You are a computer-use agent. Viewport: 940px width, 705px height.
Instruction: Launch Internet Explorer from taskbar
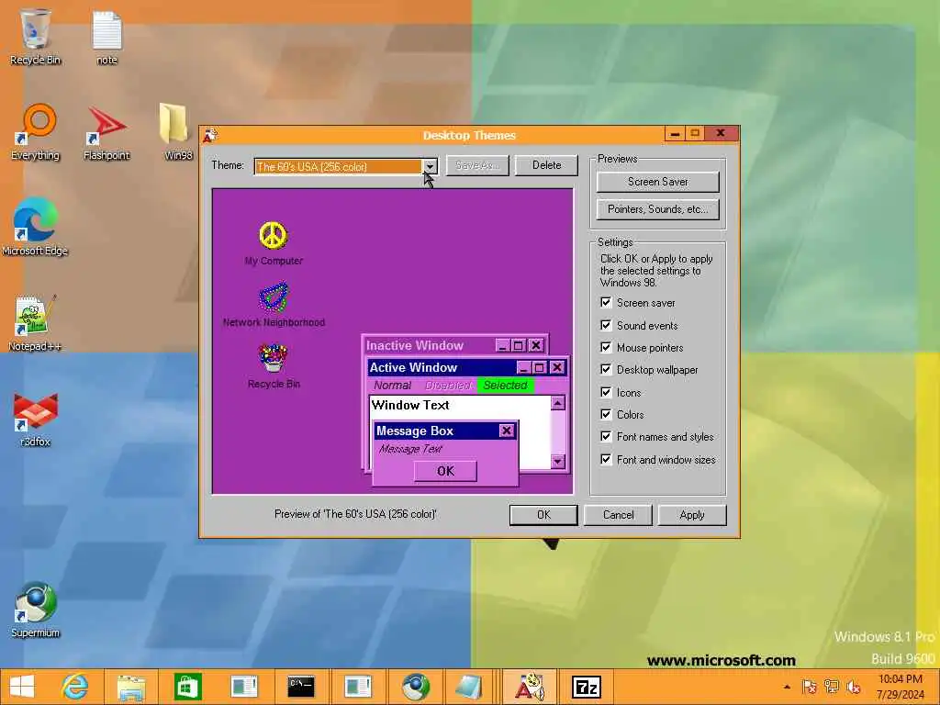(x=75, y=687)
